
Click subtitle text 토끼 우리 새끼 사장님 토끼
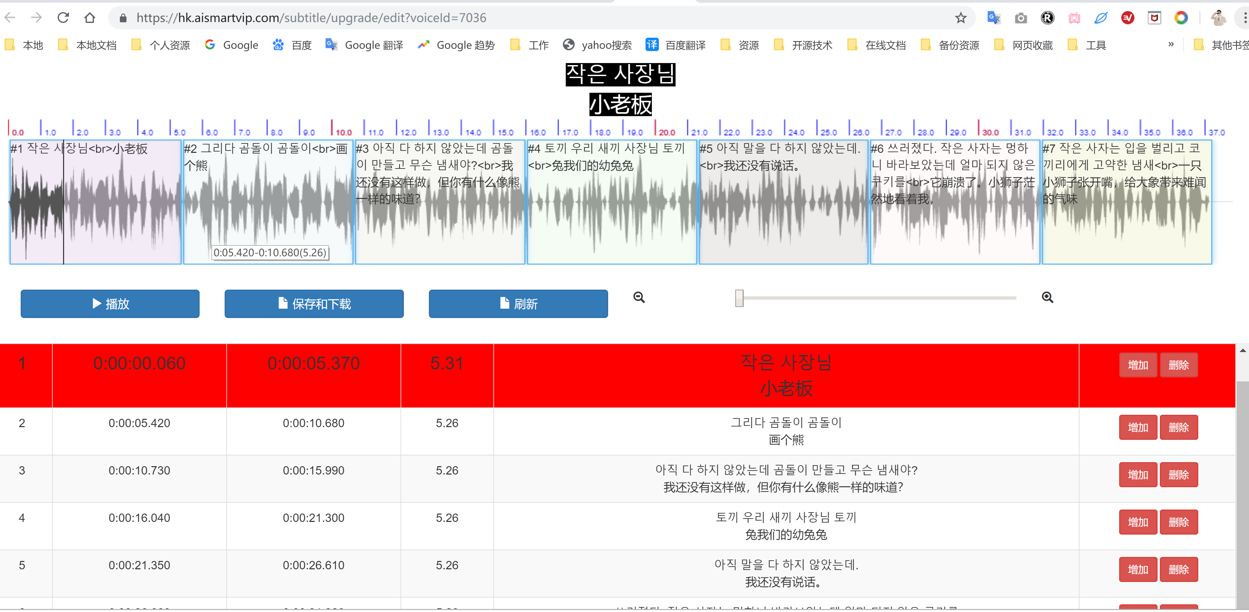pos(786,518)
